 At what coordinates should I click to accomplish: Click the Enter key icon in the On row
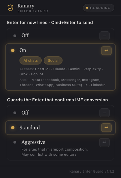106,51
